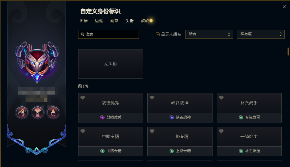The height and width of the screenshot is (167, 290).
Task: Click the 搜索 search input field
Action: 109,34
